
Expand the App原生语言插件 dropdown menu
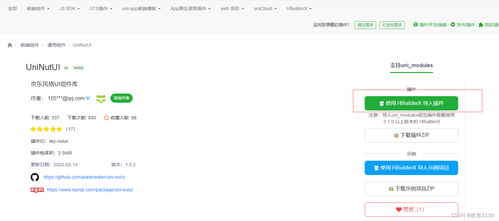191,8
